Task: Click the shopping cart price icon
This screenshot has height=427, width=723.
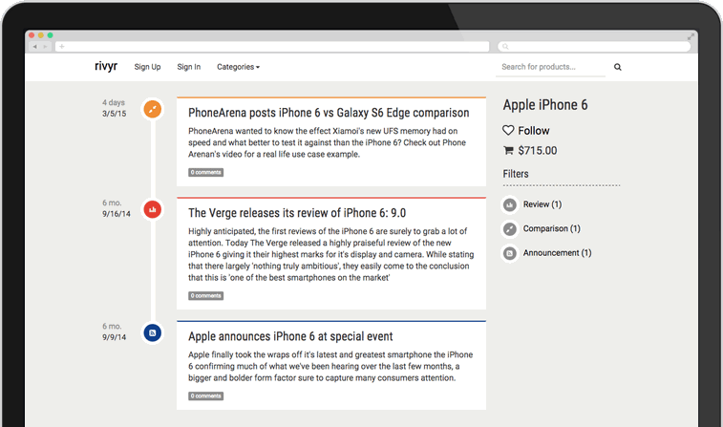Action: 508,150
